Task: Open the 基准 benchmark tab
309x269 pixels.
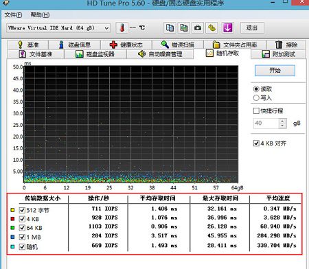Action: click(x=28, y=45)
